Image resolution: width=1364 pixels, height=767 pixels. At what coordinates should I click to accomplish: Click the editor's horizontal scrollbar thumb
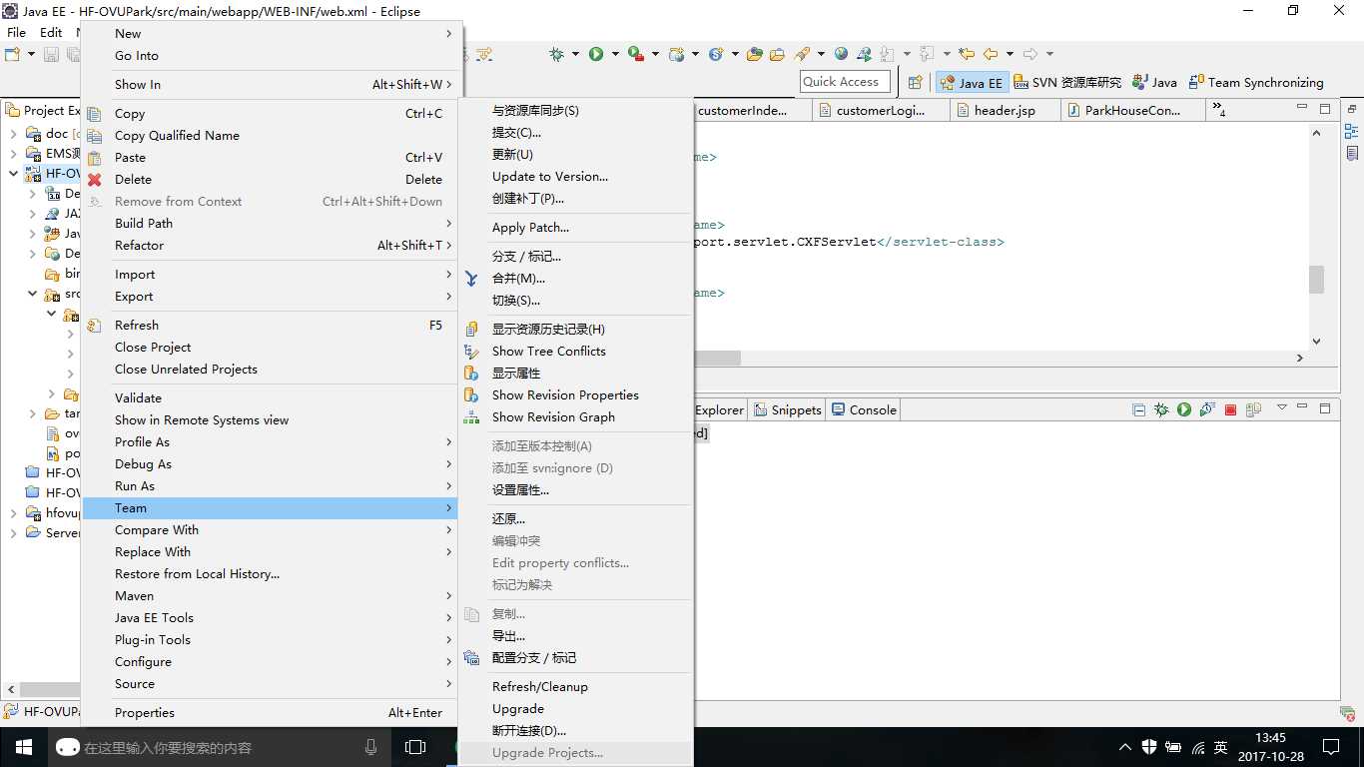tap(717, 358)
